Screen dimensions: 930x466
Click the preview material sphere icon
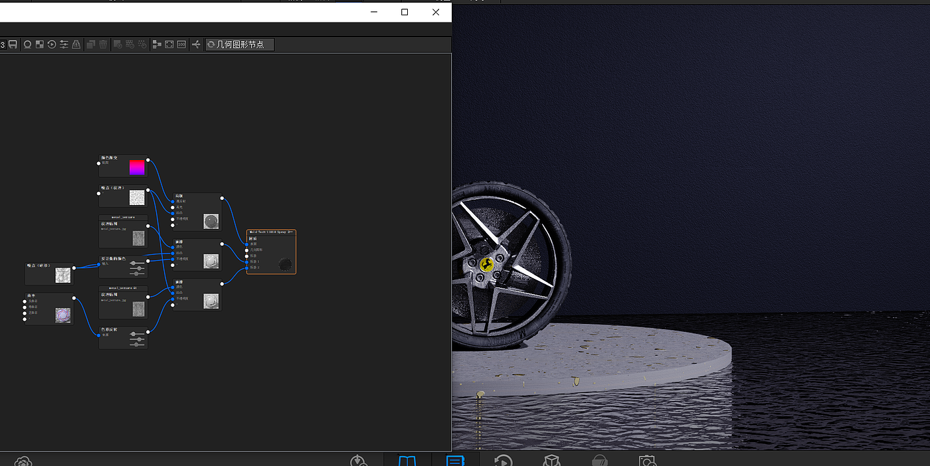pos(28,44)
